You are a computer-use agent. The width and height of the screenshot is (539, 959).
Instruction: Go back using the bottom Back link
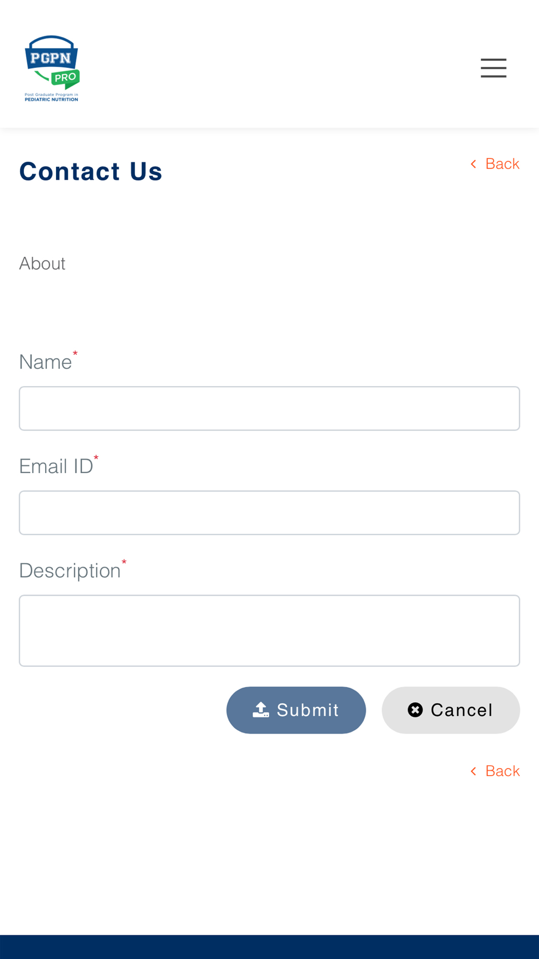tap(495, 771)
